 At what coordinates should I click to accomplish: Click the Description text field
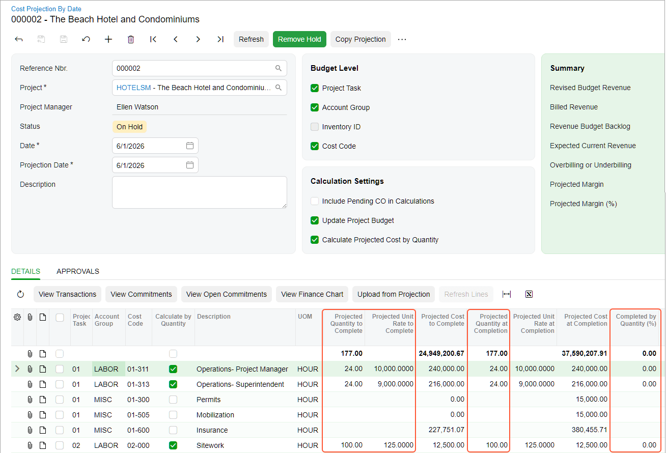[199, 192]
